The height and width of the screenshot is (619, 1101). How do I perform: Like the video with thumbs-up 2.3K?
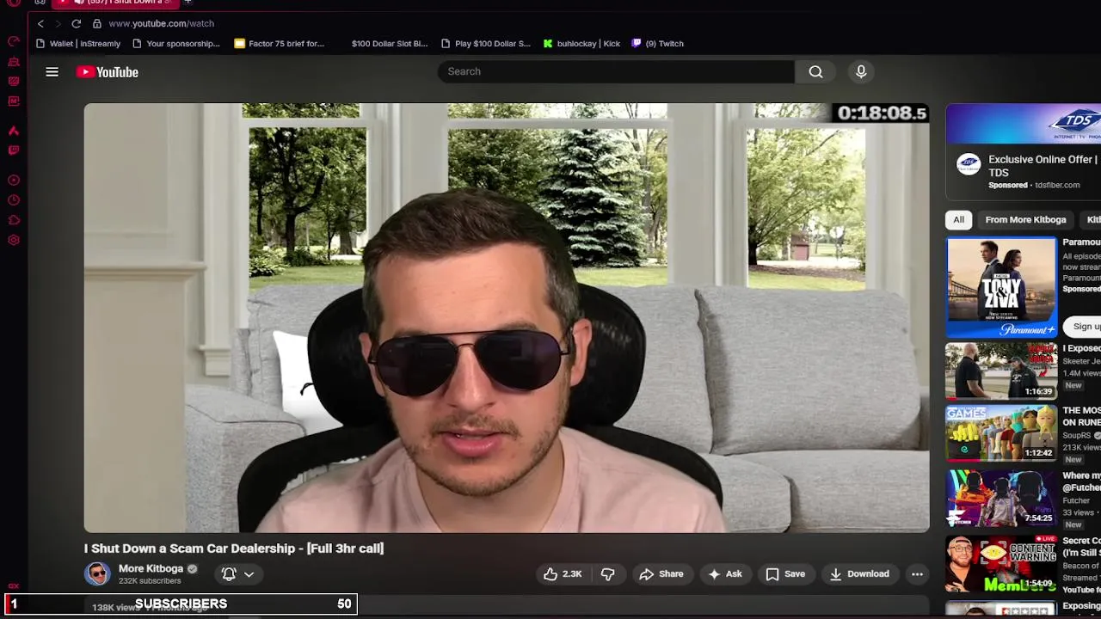pos(563,574)
